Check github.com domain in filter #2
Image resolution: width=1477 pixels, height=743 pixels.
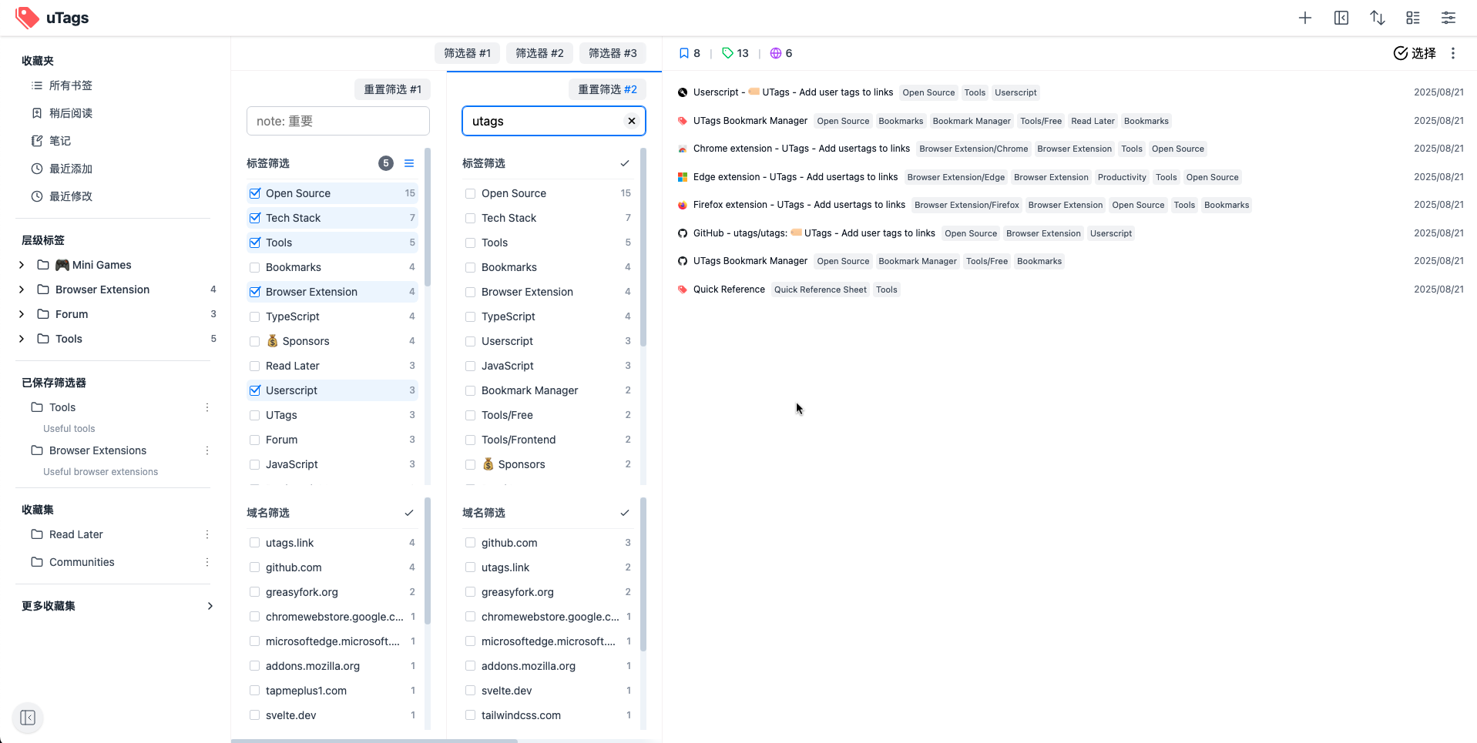pyautogui.click(x=471, y=543)
